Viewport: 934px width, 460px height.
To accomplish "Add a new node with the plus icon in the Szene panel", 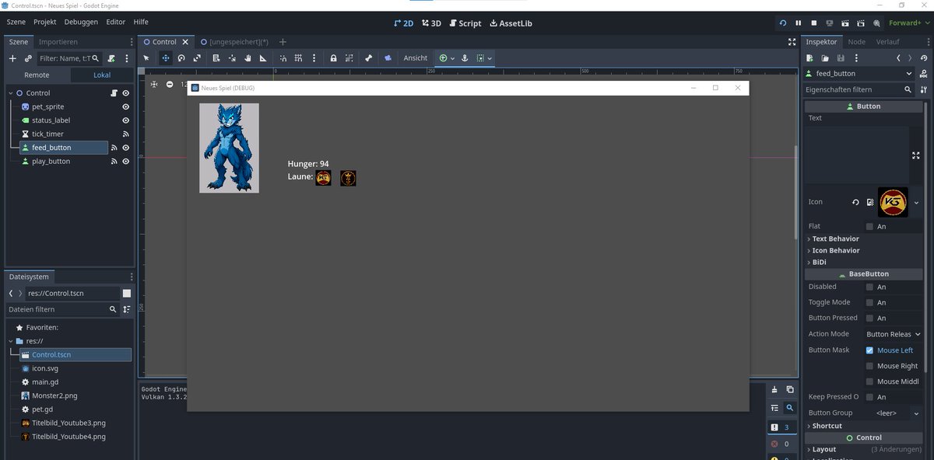I will click(12, 58).
